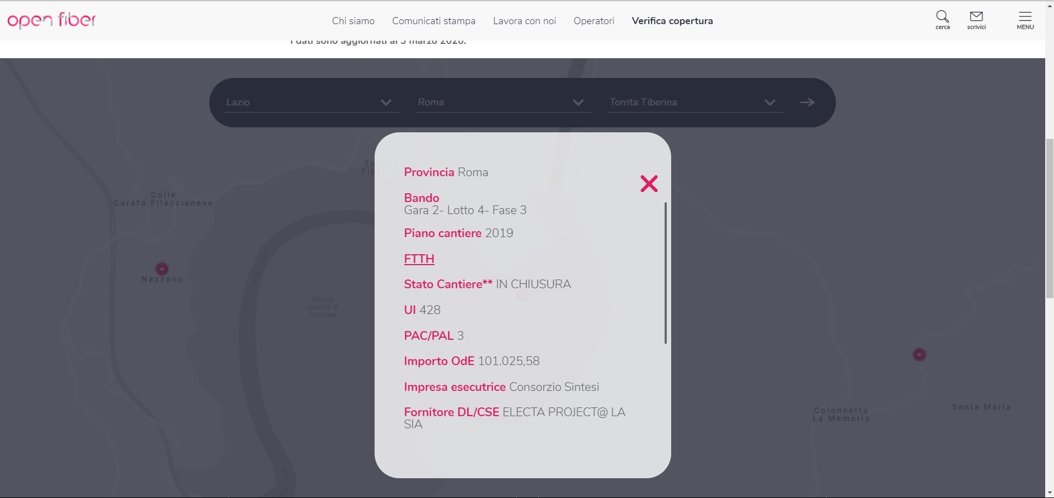1054x498 pixels.
Task: Expand the Lazio region dropdown
Action: [313, 102]
